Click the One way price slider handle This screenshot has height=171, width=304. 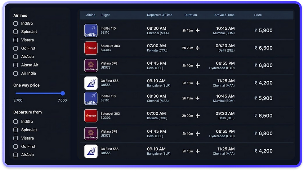tap(63, 93)
